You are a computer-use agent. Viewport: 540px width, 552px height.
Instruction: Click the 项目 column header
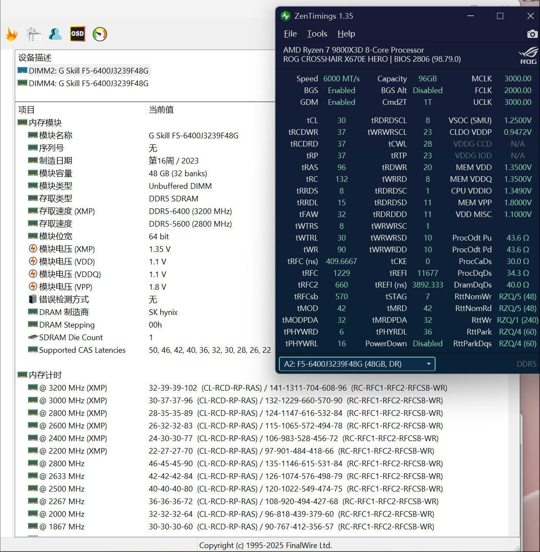pos(27,110)
